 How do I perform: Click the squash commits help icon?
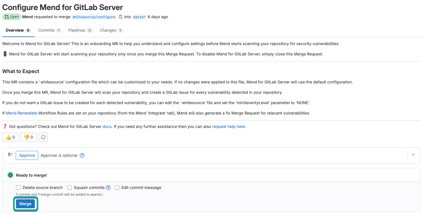[x=108, y=188]
